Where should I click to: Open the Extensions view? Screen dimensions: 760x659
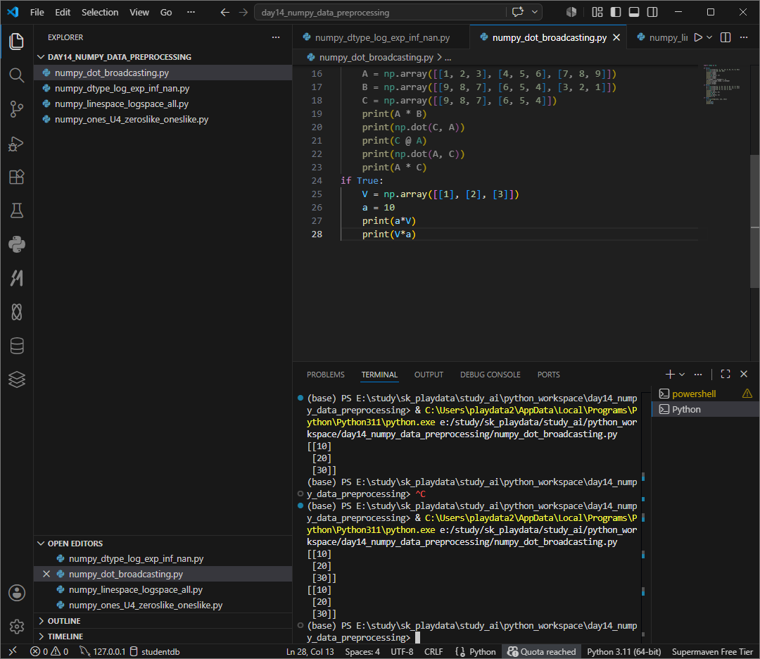pyautogui.click(x=16, y=177)
